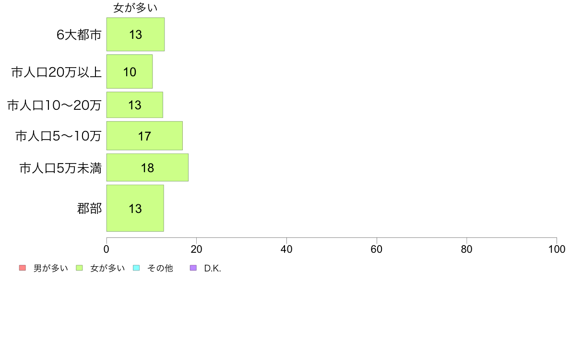The width and height of the screenshot is (570, 353).
Task: Click the cyan その他 legend swatch
Action: click(136, 268)
